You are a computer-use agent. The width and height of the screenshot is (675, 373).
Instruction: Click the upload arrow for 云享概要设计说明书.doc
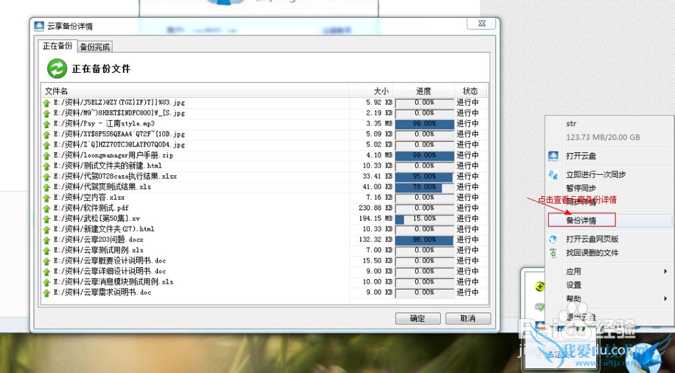tap(47, 261)
